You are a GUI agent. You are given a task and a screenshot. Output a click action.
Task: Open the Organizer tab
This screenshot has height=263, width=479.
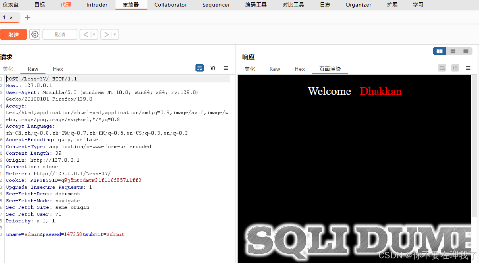(x=358, y=5)
